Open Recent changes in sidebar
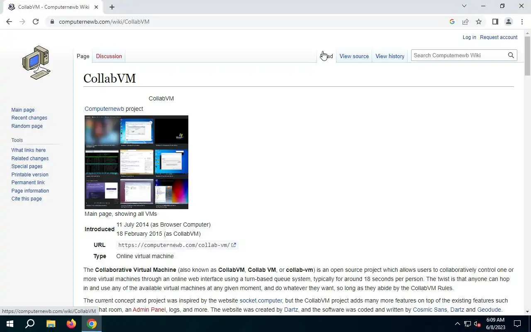The width and height of the screenshot is (531, 332). point(29,118)
